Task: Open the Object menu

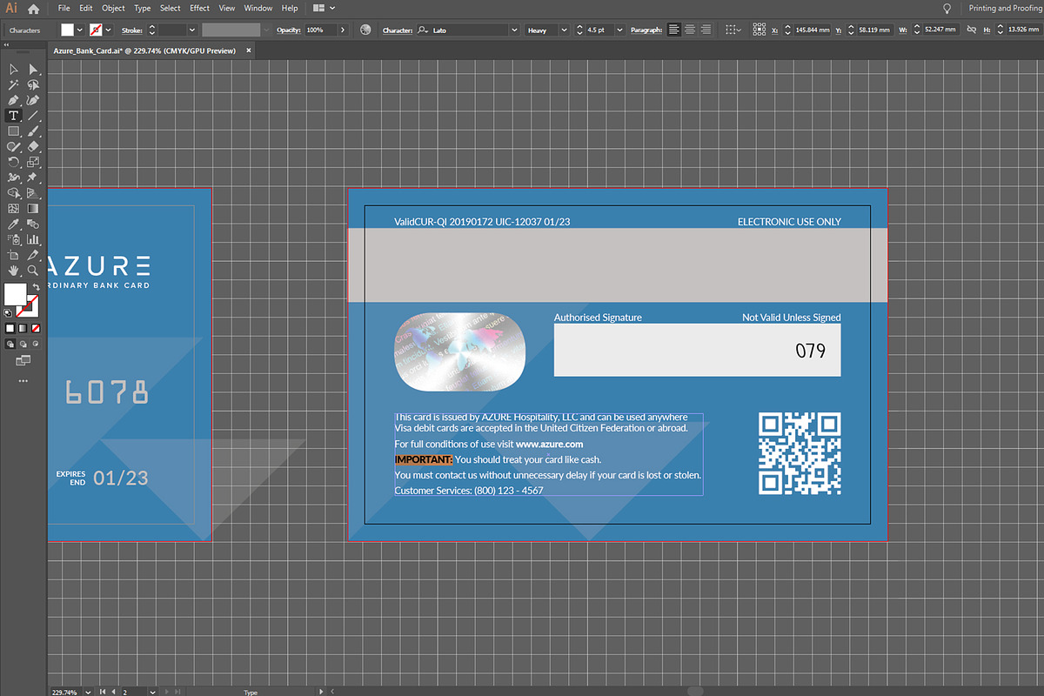Action: coord(113,8)
